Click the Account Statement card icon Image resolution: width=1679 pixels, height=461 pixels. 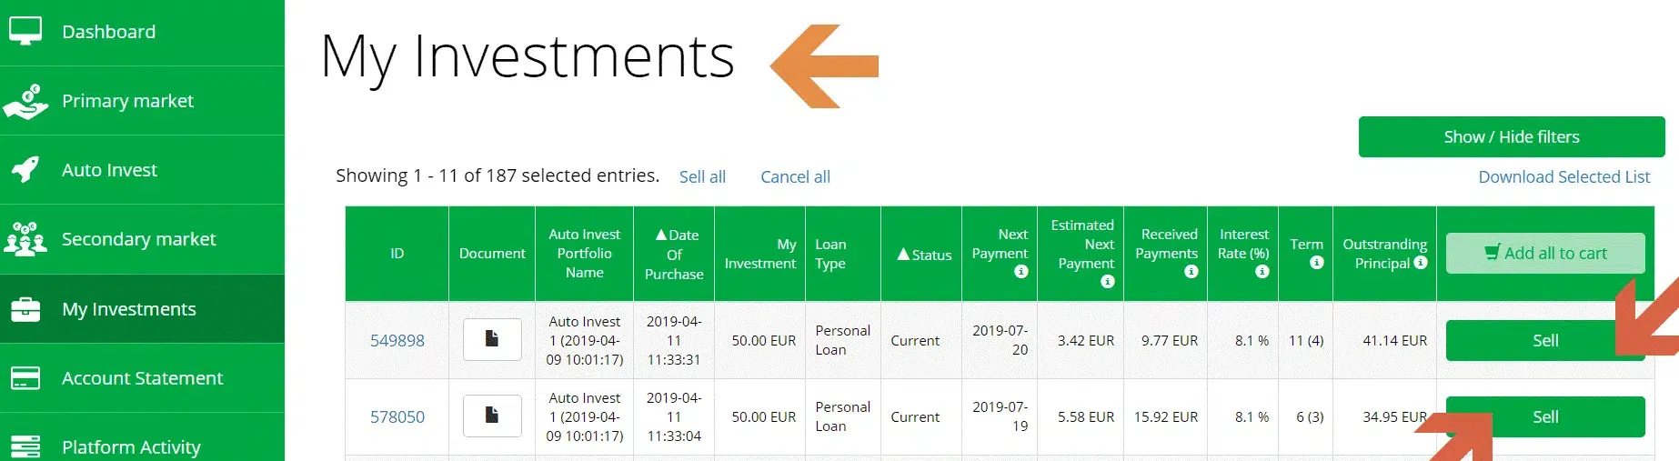pos(25,378)
